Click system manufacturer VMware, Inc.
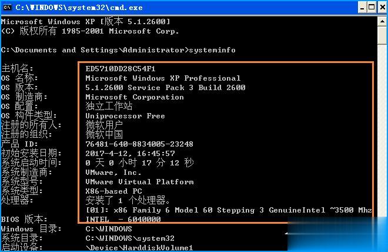 click(113, 173)
